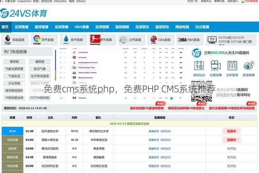Click the Bournemouth crest in standings

74,78
